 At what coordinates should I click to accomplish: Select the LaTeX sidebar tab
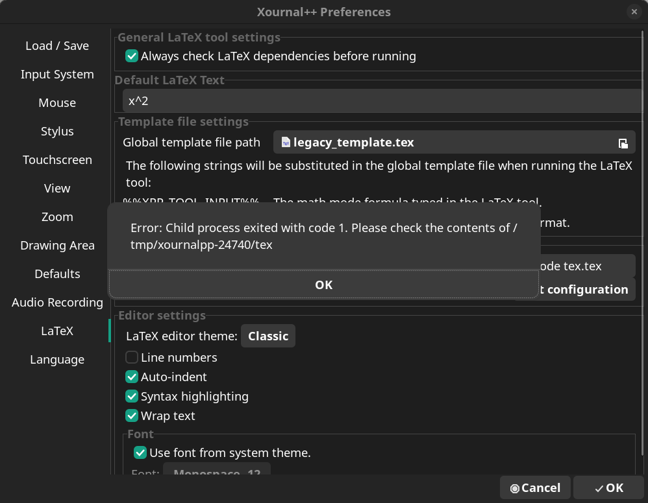pos(57,331)
